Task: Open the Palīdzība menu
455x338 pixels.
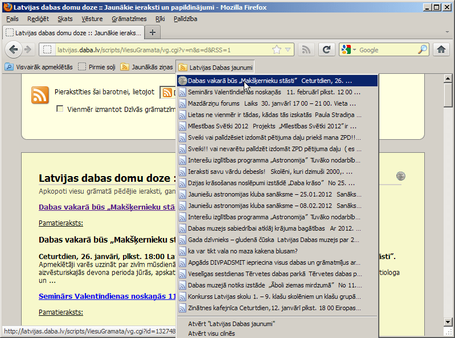Action: coord(186,19)
